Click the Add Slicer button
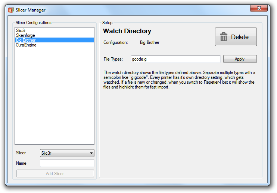The width and height of the screenshot is (277, 193). [x=55, y=174]
